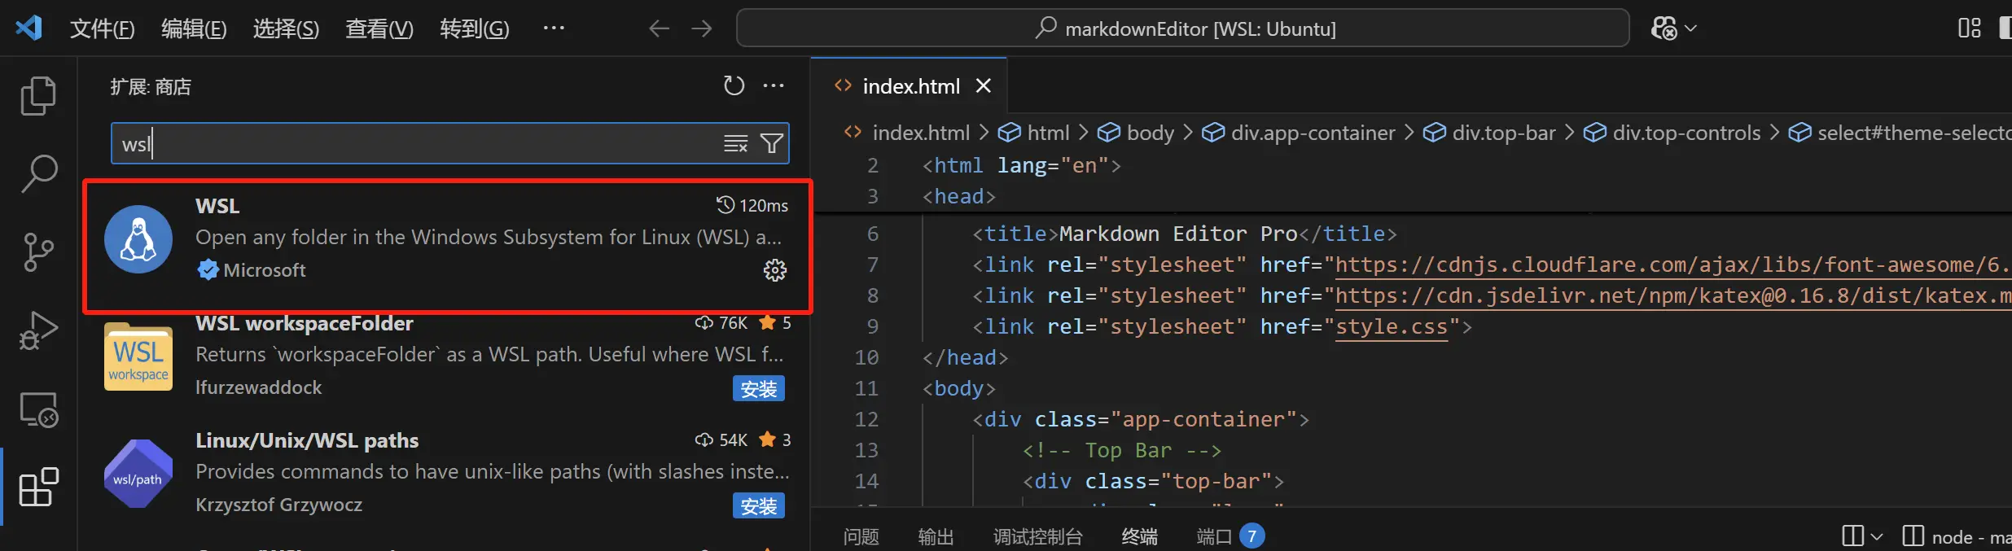Click WSL workspaceFolder extension icon

[x=138, y=356]
